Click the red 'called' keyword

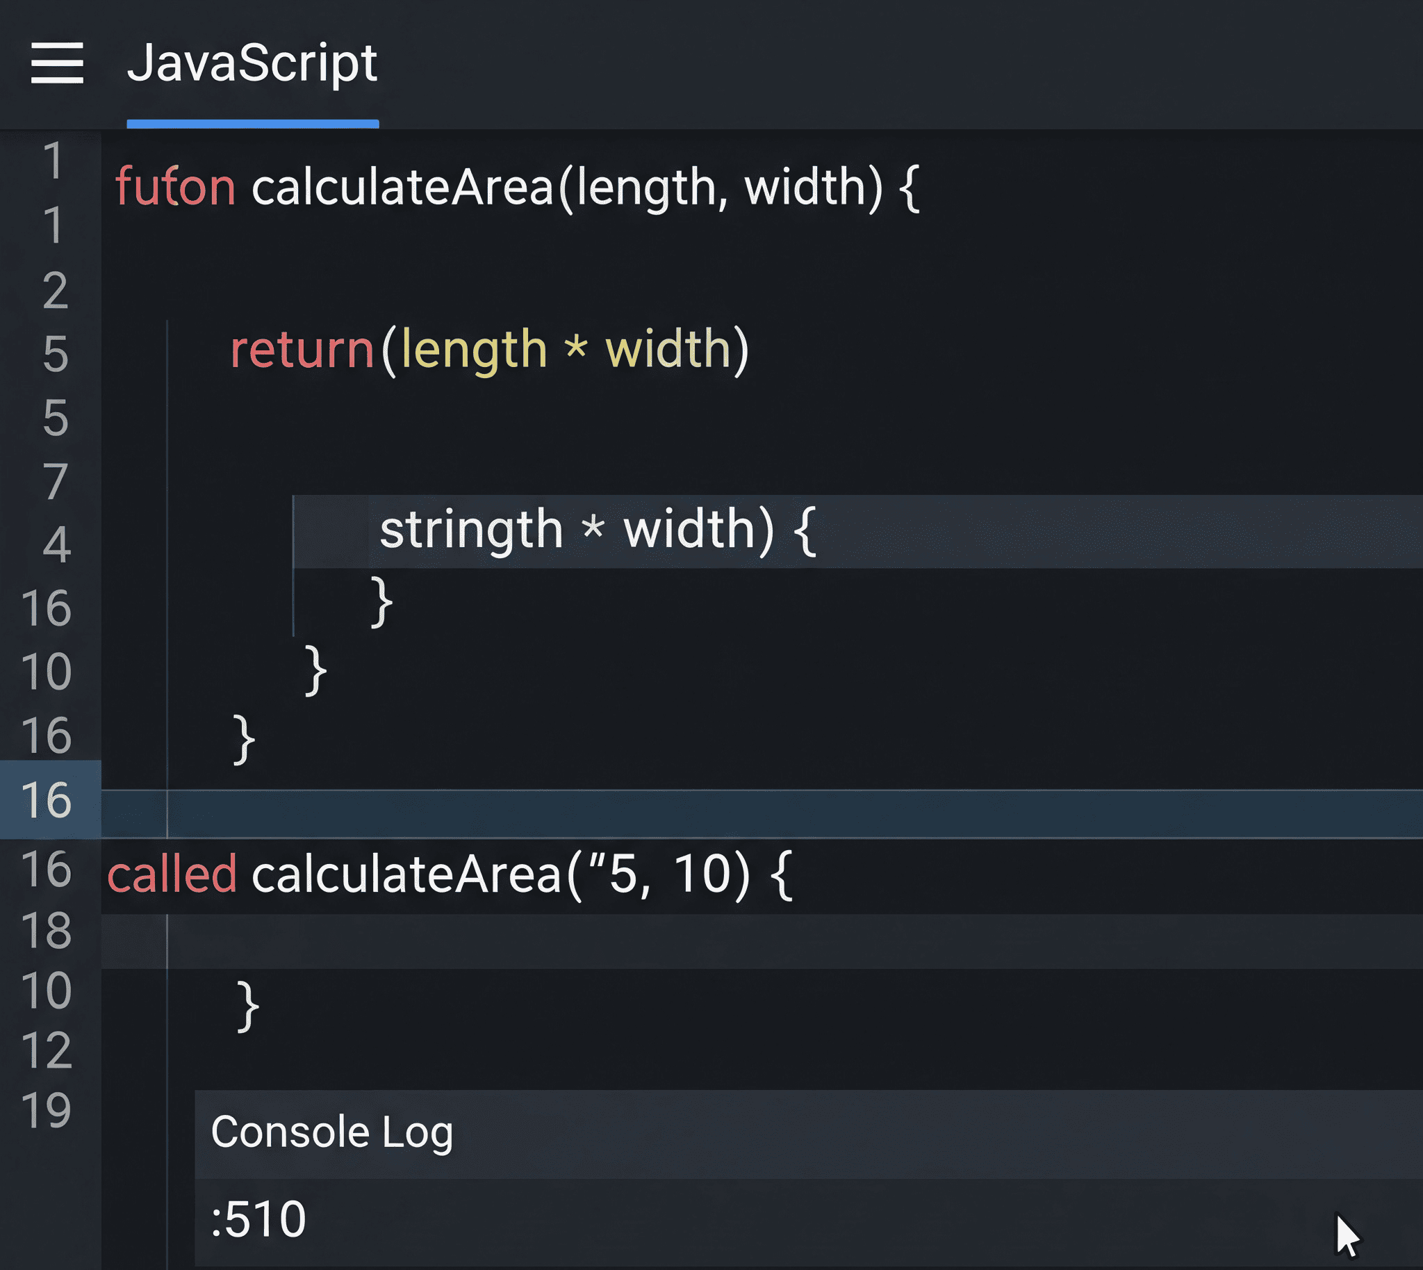[x=172, y=874]
